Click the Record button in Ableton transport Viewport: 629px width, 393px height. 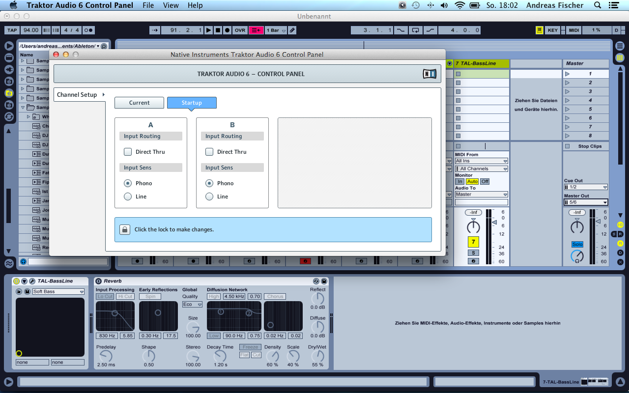click(x=227, y=30)
